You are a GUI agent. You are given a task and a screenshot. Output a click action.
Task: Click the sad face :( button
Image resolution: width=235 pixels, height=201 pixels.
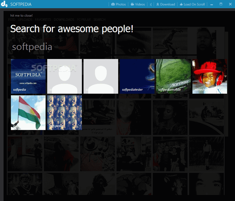tap(151, 4)
